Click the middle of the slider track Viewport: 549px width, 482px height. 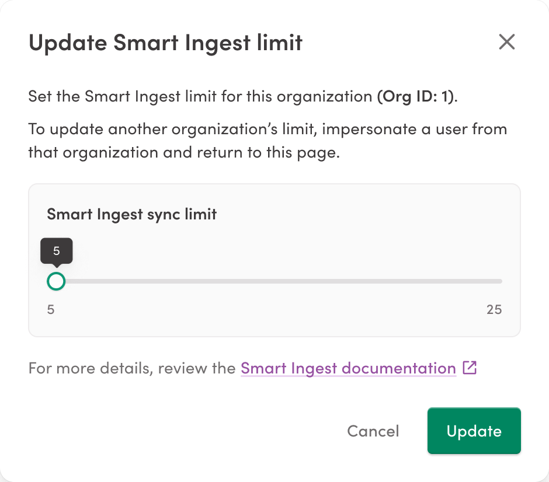click(x=274, y=281)
